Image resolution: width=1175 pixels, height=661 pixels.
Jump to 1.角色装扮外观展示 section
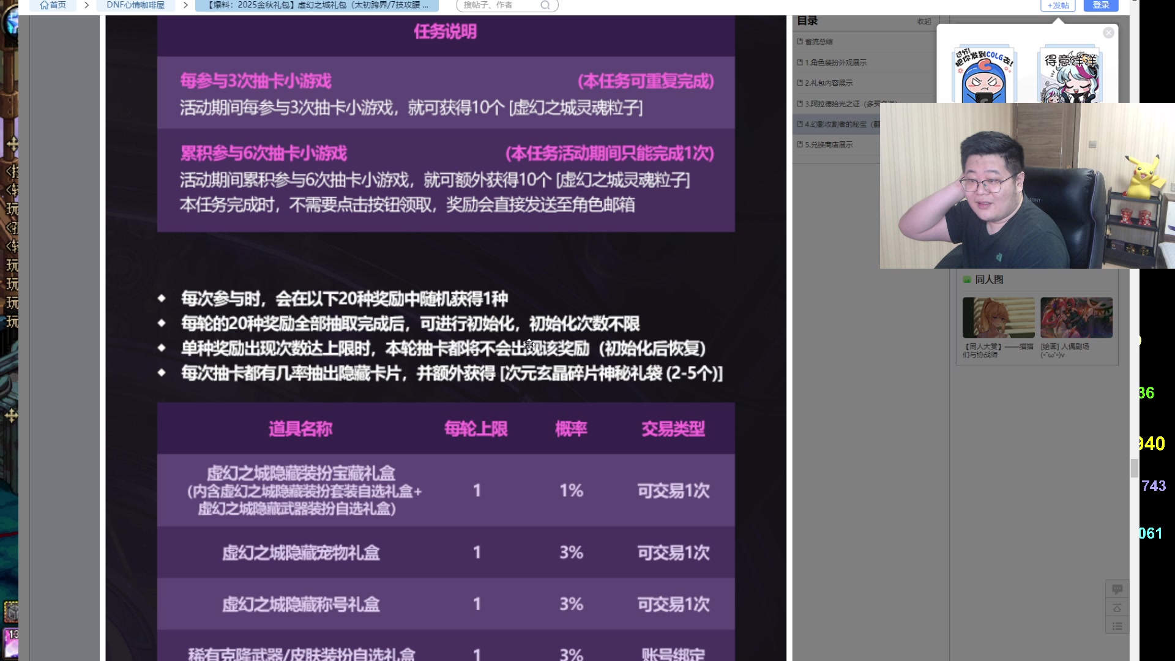[x=835, y=62]
